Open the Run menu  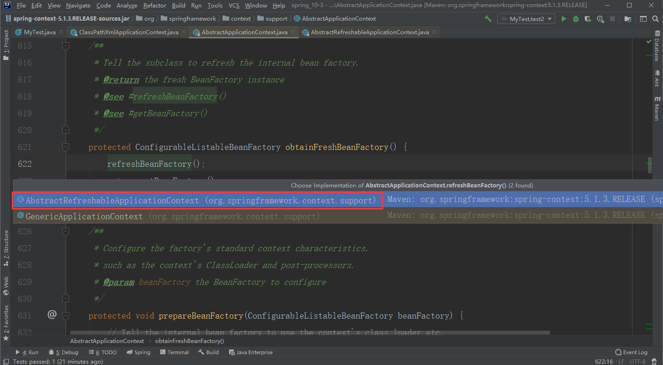click(x=196, y=5)
